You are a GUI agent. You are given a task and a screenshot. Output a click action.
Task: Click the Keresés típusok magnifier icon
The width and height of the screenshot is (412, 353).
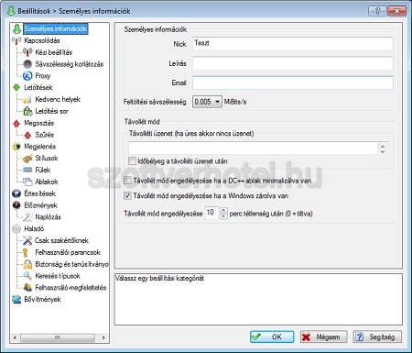[27, 276]
